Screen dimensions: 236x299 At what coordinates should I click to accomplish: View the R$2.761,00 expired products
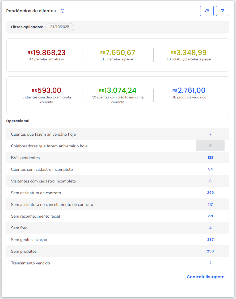point(189,90)
